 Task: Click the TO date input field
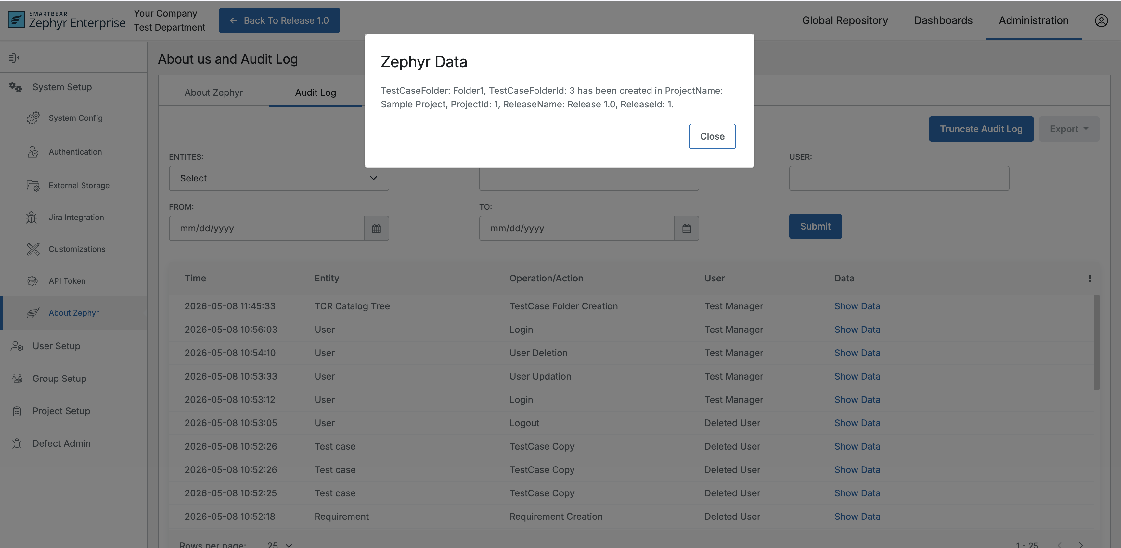tap(577, 228)
